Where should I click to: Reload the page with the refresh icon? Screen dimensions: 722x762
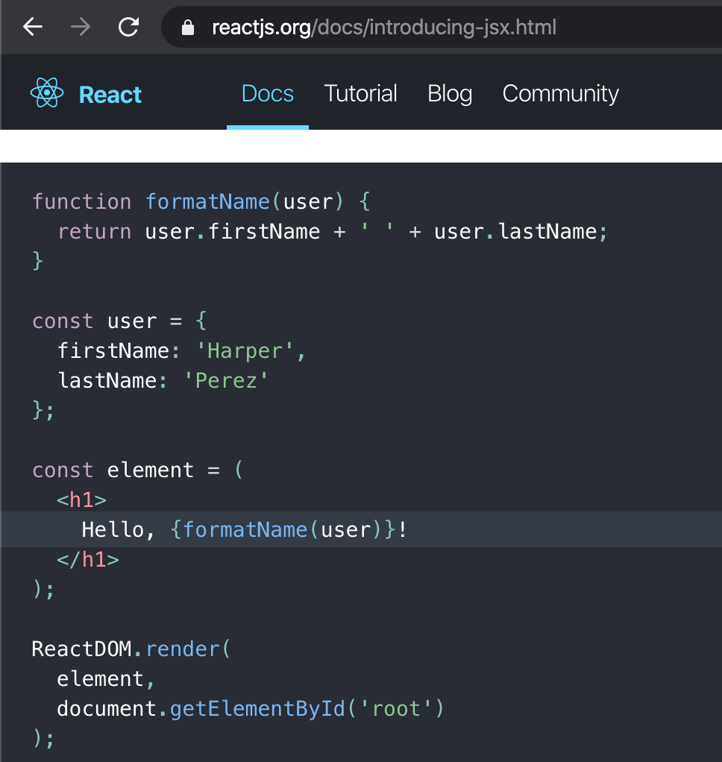[129, 27]
